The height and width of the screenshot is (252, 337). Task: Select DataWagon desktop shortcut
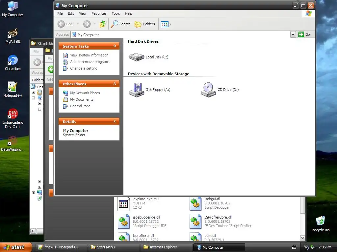[13, 144]
